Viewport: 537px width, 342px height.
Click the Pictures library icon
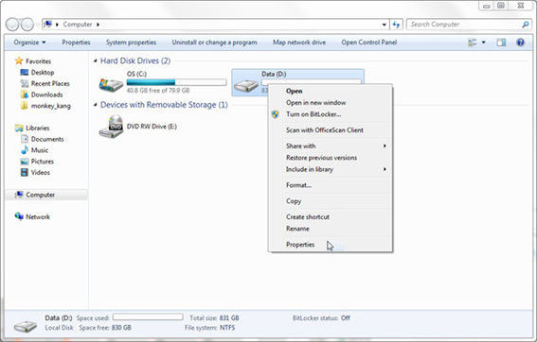(25, 162)
